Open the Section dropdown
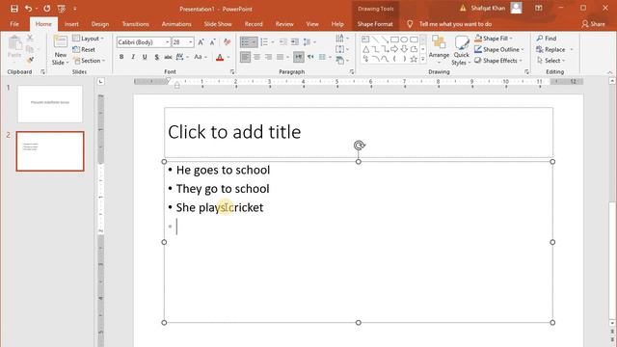 coord(90,61)
